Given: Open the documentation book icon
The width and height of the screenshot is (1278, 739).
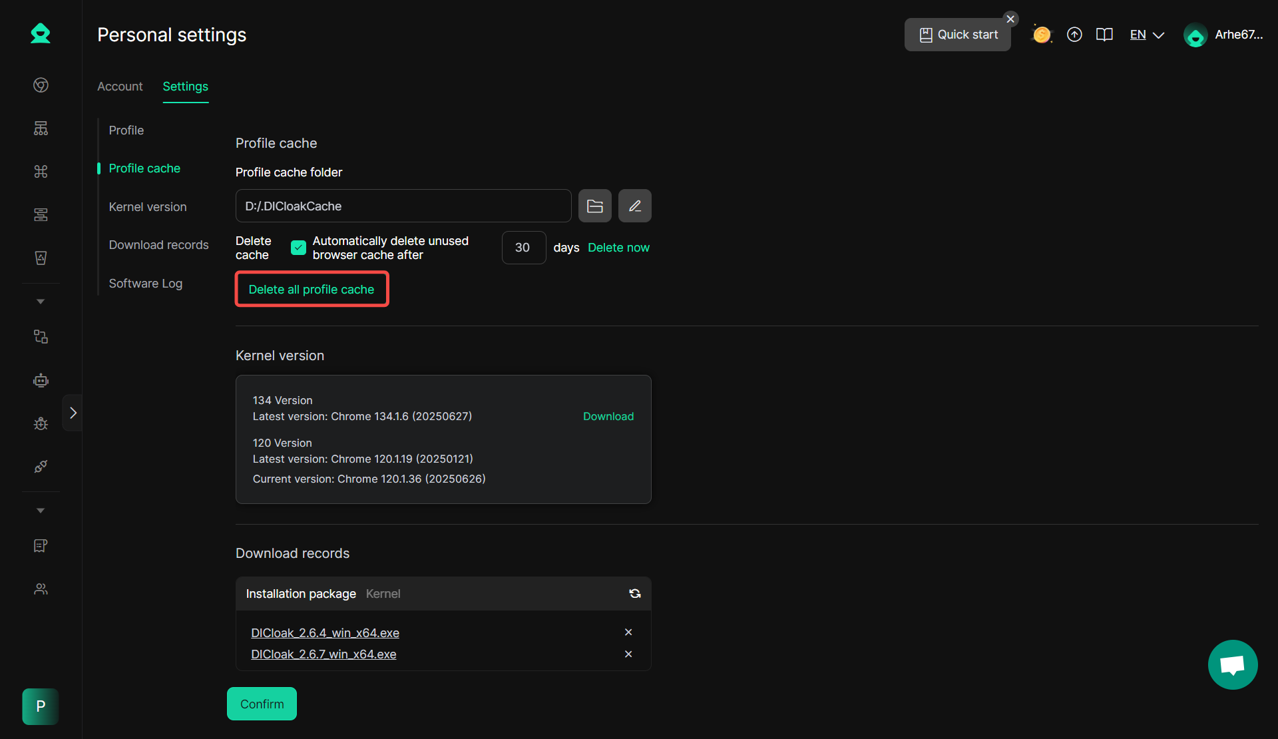Looking at the screenshot, I should (1104, 35).
